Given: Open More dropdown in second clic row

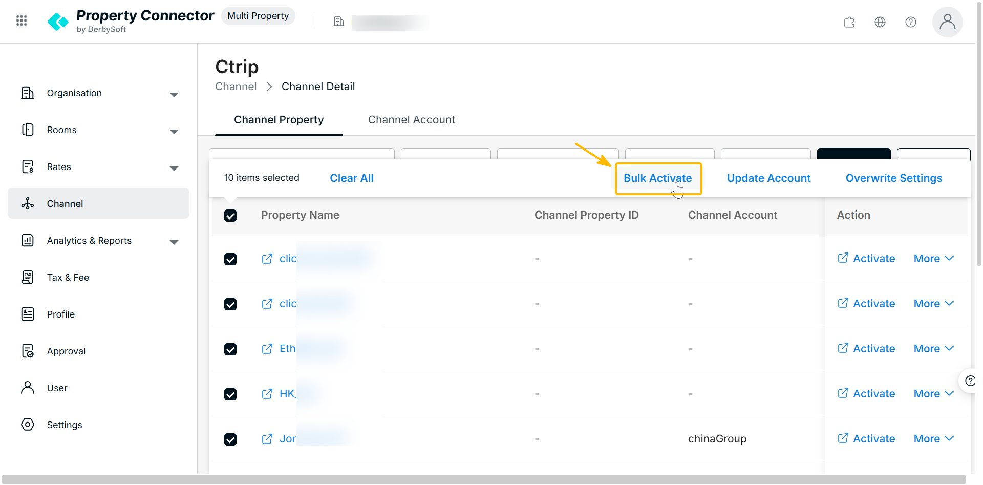Looking at the screenshot, I should [x=934, y=304].
